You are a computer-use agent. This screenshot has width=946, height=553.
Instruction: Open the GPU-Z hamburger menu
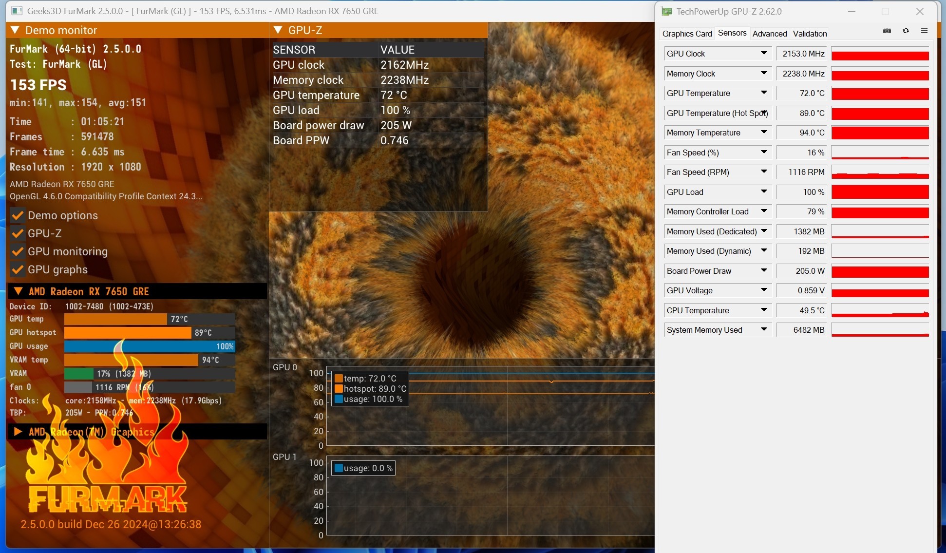pos(924,31)
